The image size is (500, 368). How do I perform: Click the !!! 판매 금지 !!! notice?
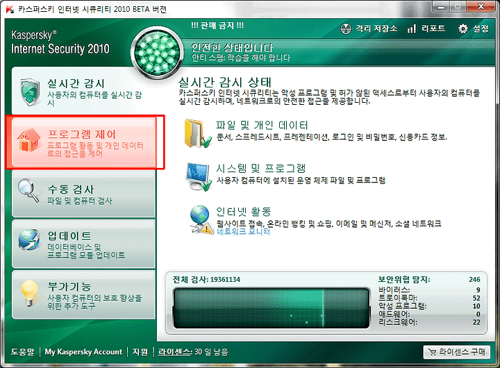[x=217, y=26]
